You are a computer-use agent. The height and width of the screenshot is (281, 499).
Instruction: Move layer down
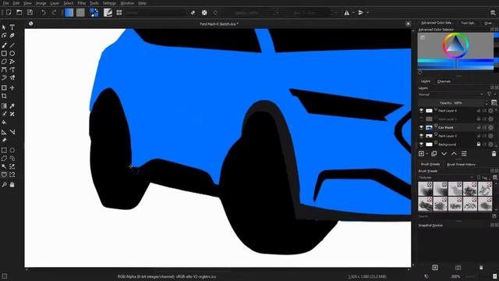pos(444,154)
